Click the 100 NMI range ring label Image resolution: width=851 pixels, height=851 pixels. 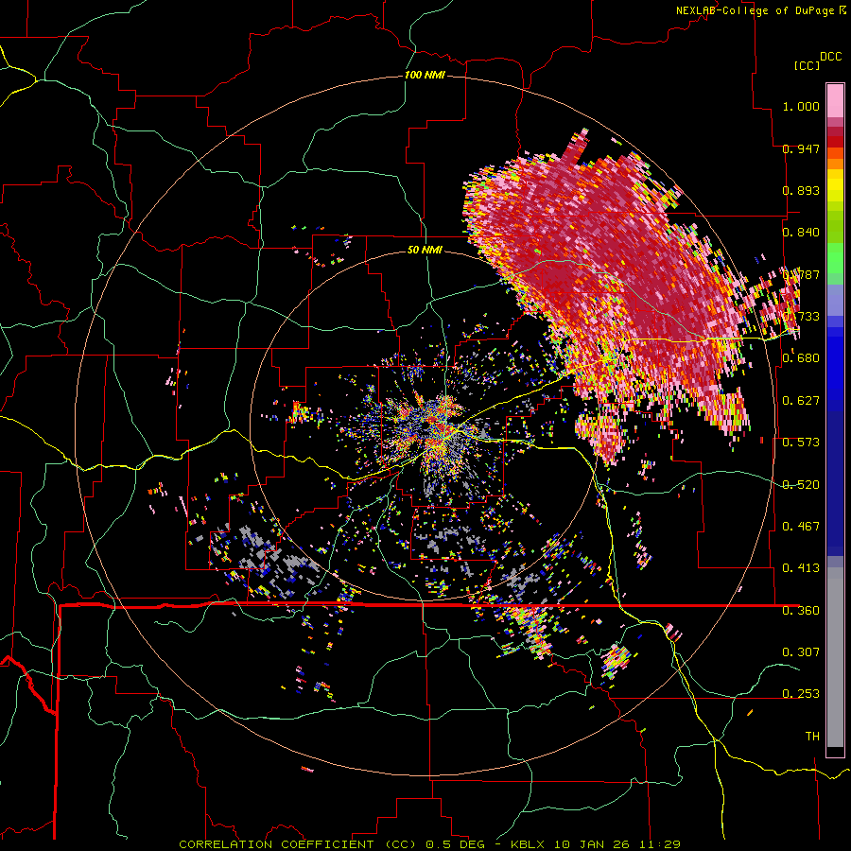coord(425,75)
